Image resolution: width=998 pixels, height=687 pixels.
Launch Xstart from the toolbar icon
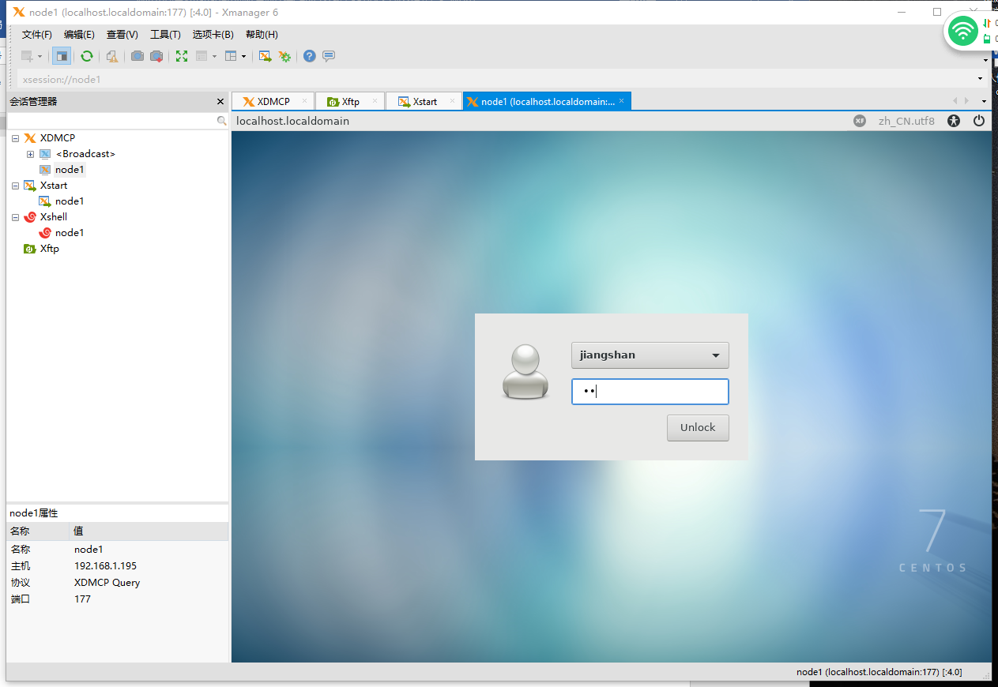266,56
